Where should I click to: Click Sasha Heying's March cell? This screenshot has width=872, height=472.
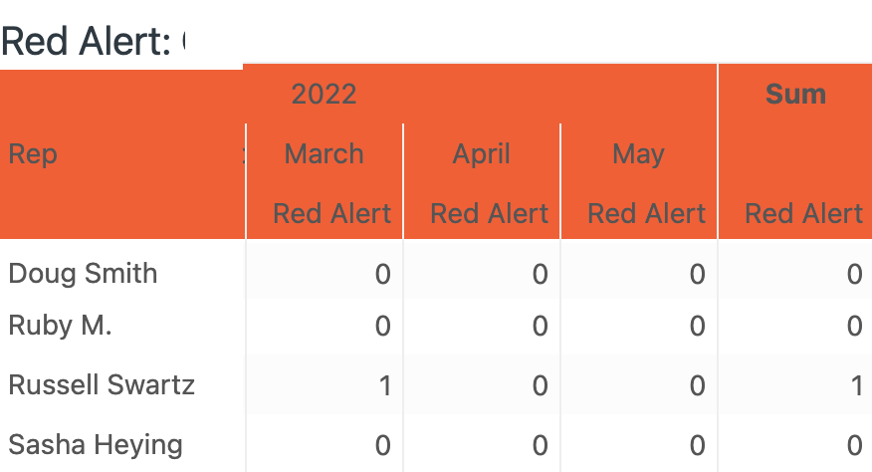[383, 445]
